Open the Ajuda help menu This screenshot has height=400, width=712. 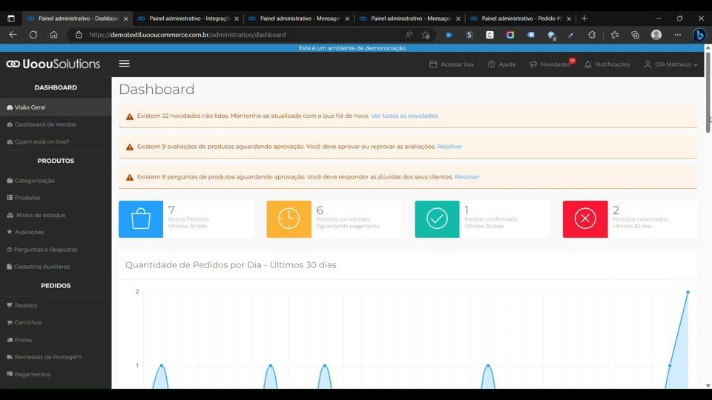(501, 64)
